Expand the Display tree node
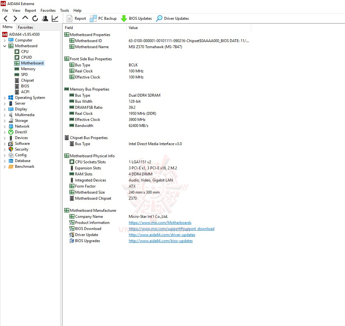The image size is (345, 326). [4, 109]
